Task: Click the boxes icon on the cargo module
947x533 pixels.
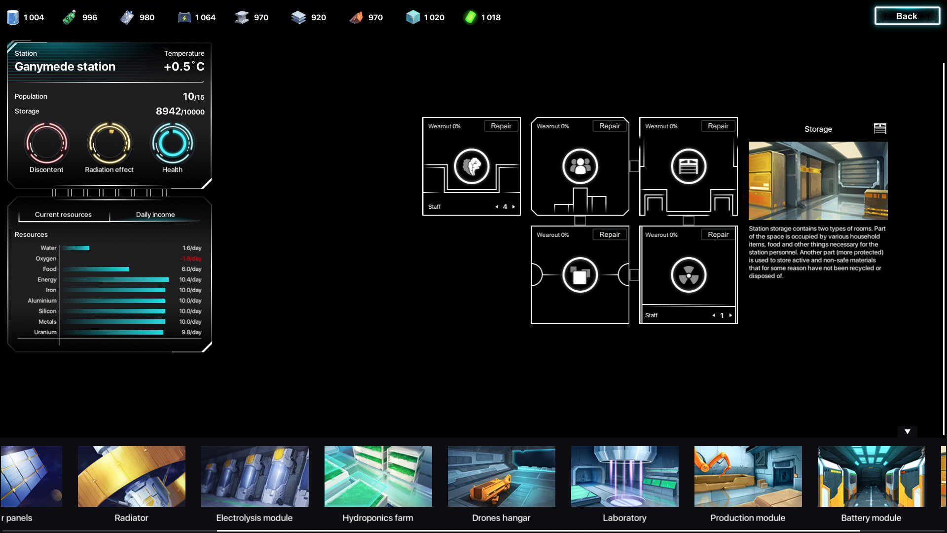Action: click(x=580, y=275)
